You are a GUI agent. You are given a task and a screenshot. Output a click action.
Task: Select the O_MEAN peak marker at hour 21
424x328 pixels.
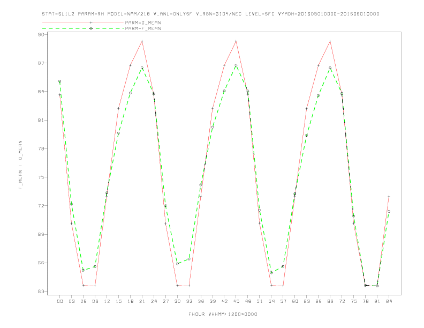[x=142, y=41]
